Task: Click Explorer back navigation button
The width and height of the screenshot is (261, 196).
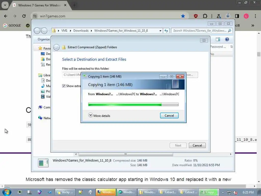Action: point(37,31)
